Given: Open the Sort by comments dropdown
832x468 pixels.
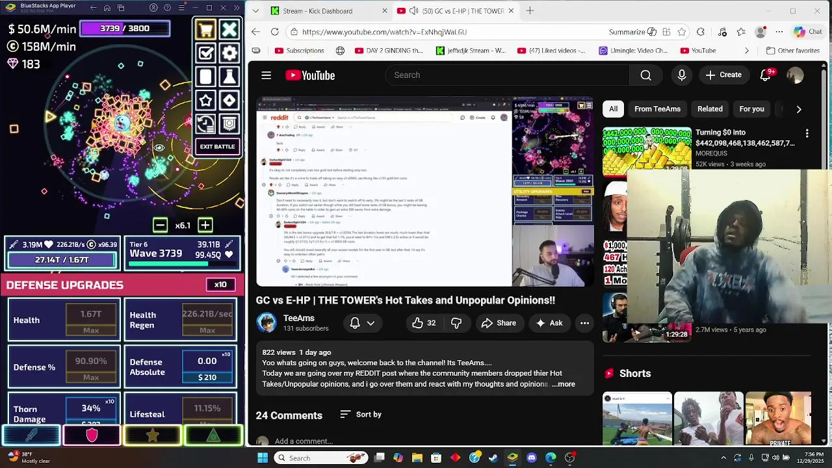Looking at the screenshot, I should pos(361,415).
